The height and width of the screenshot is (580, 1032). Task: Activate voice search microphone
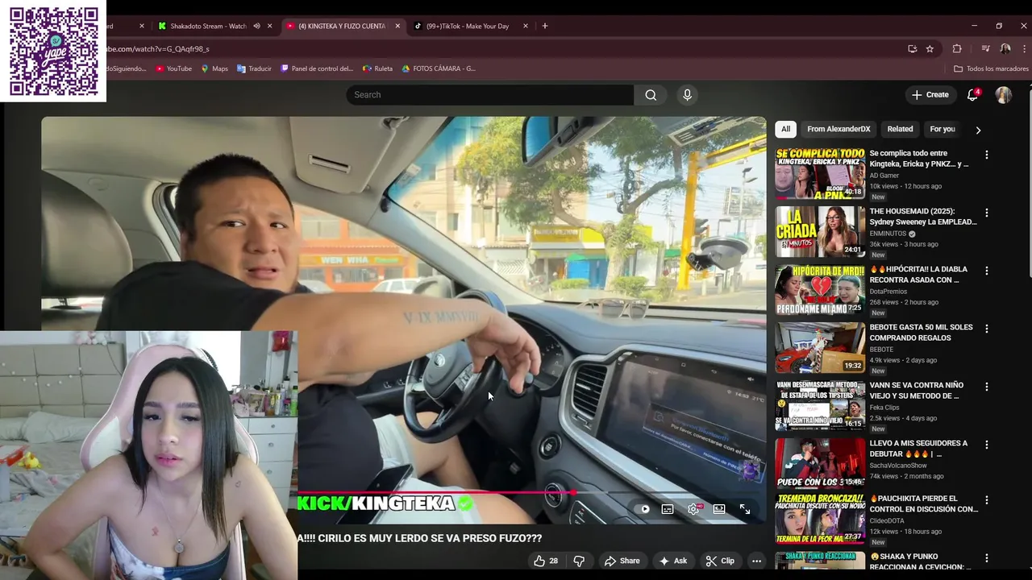click(687, 95)
